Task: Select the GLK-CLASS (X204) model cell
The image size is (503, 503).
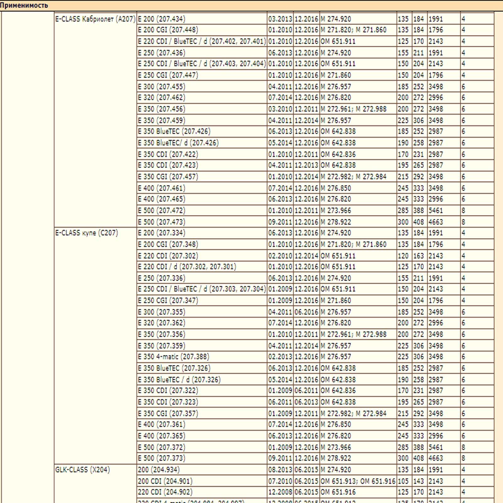Action: click(x=82, y=470)
